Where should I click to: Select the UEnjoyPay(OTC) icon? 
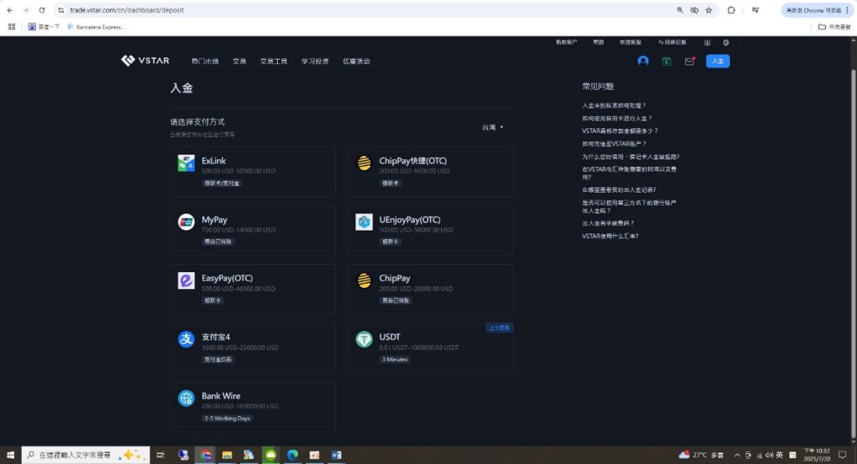[364, 222]
